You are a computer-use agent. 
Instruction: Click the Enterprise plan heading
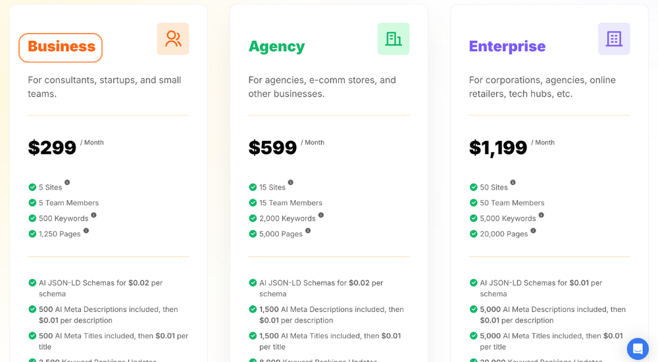507,47
